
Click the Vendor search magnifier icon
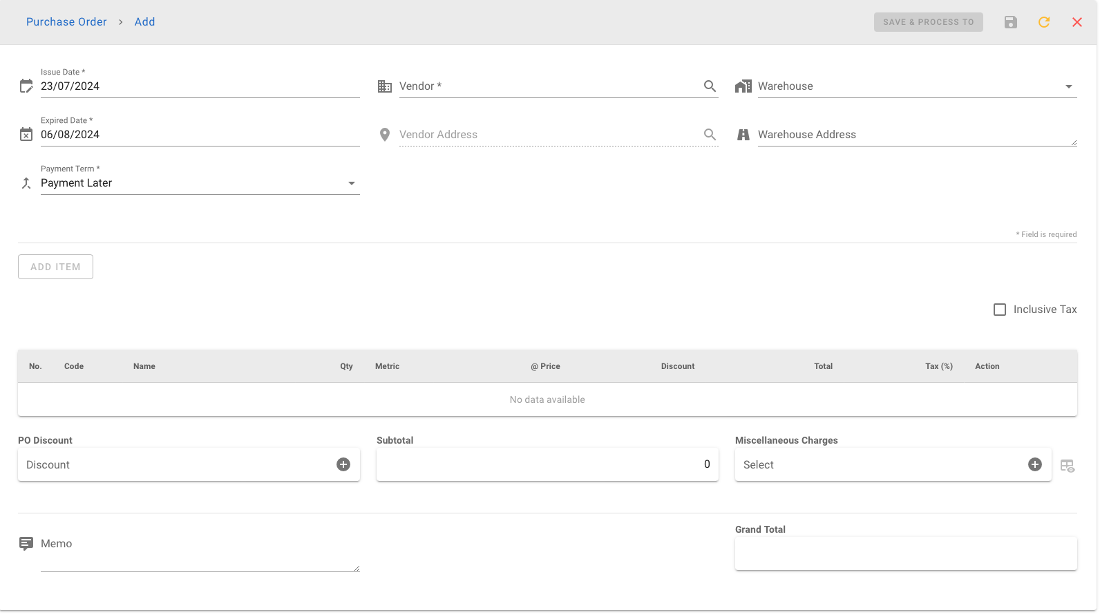[710, 86]
